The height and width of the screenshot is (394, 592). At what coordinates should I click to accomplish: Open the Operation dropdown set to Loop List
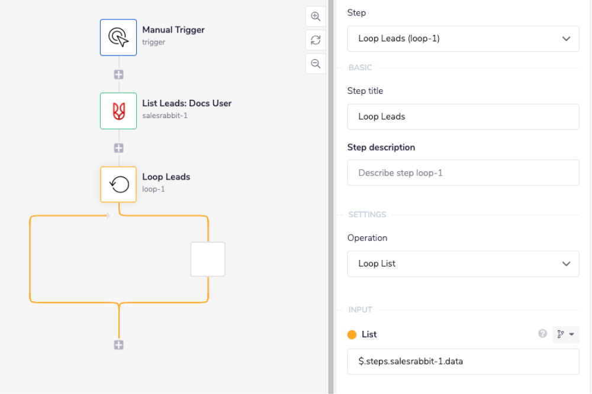pos(463,263)
